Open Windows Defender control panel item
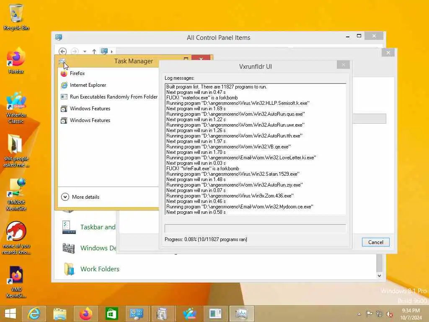Screen dimensions: 429x322 (98, 248)
